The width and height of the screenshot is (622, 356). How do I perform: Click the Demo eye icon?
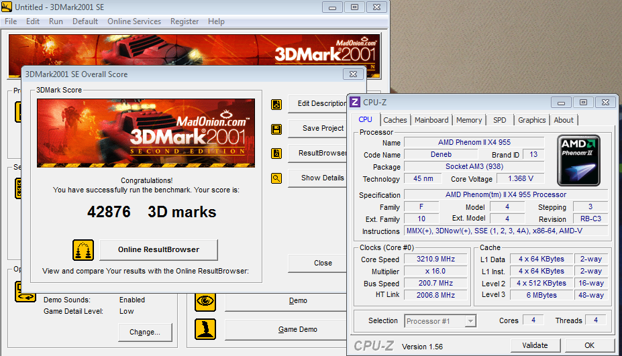pos(205,301)
